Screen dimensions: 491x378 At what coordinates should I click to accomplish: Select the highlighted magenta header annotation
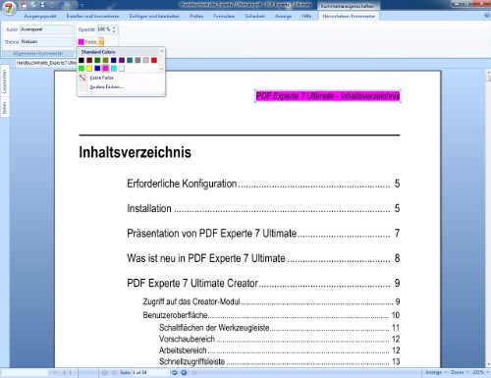click(328, 96)
